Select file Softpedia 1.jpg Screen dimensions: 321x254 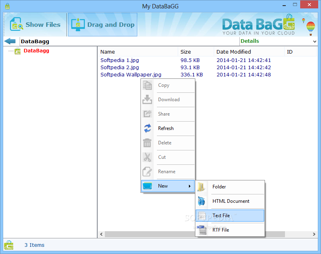coord(120,60)
